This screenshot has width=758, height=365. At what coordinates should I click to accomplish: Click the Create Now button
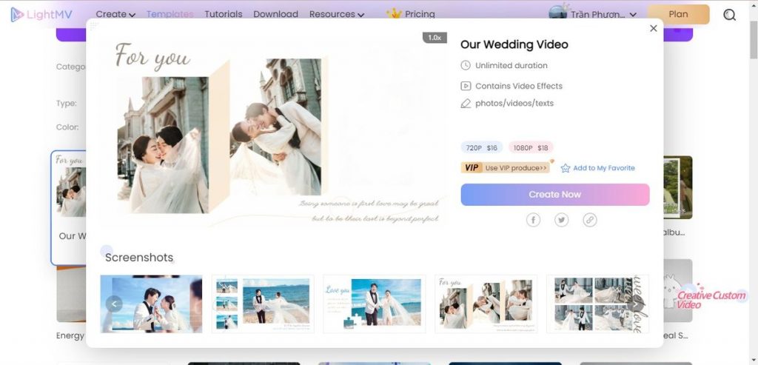(555, 194)
